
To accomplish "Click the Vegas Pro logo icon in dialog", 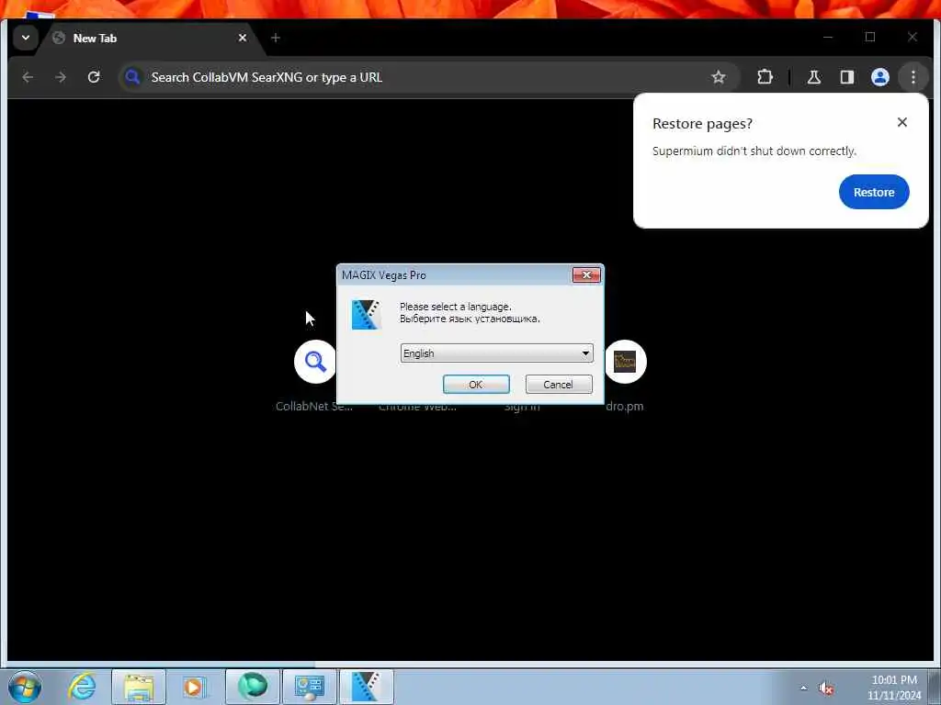I will tap(366, 314).
